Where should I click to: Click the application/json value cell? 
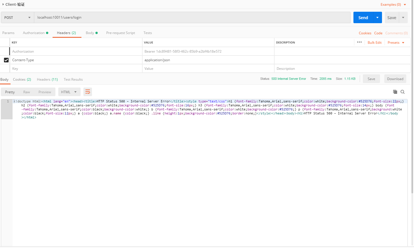coord(208,60)
